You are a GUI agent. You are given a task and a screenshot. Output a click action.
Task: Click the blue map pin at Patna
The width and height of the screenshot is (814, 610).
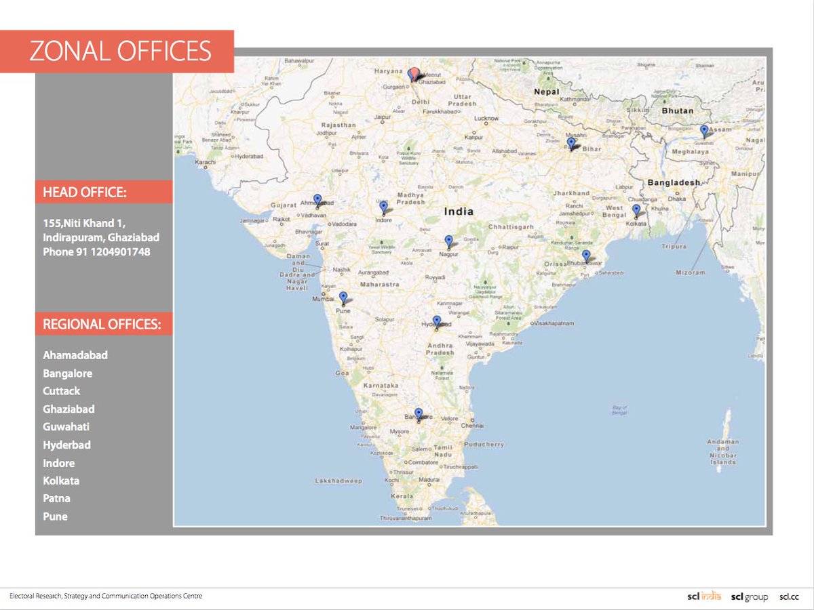coord(571,144)
